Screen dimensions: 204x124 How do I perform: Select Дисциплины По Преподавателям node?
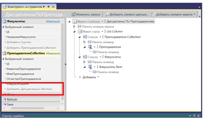pyautogui.click(x=130, y=22)
